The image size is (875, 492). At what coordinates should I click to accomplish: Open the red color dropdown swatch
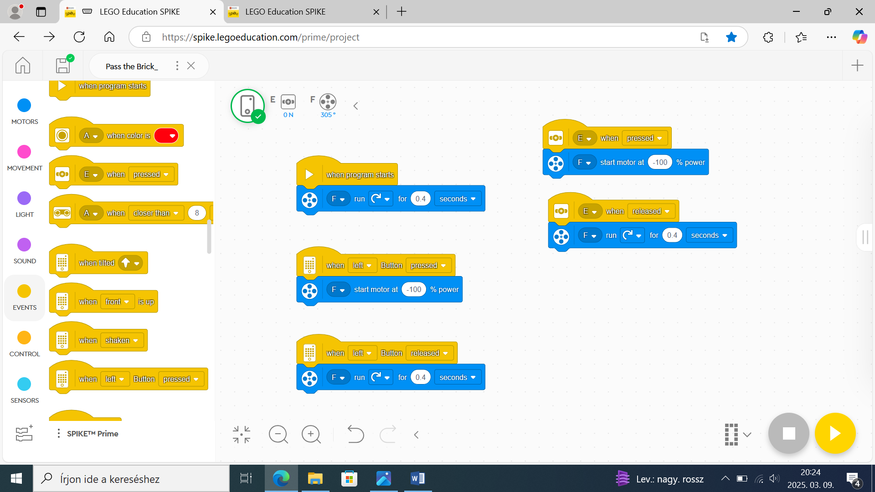click(166, 136)
